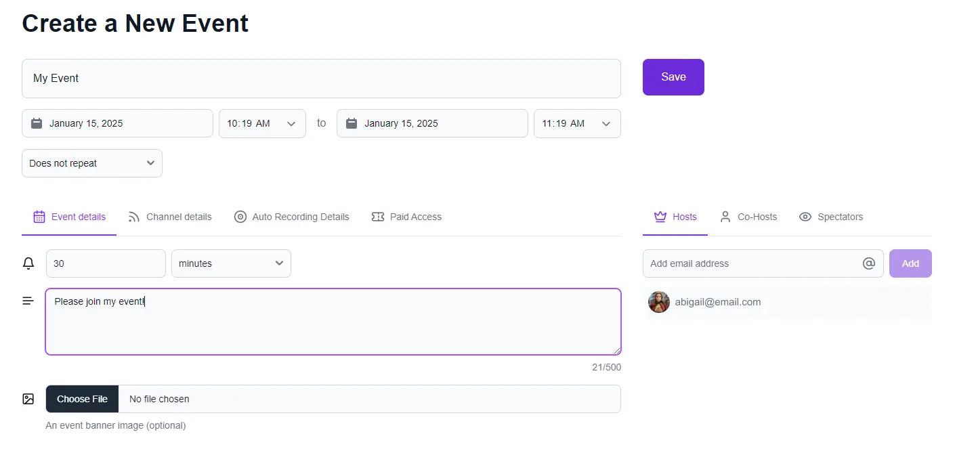Click the banner image icon
This screenshot has height=470, width=955.
point(28,399)
